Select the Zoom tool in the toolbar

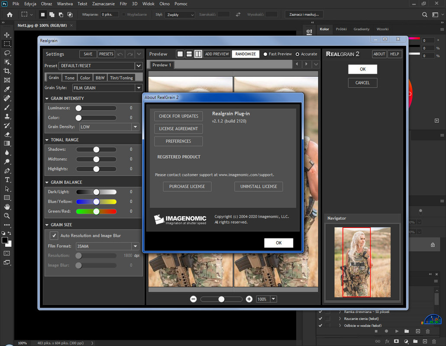[x=7, y=216]
